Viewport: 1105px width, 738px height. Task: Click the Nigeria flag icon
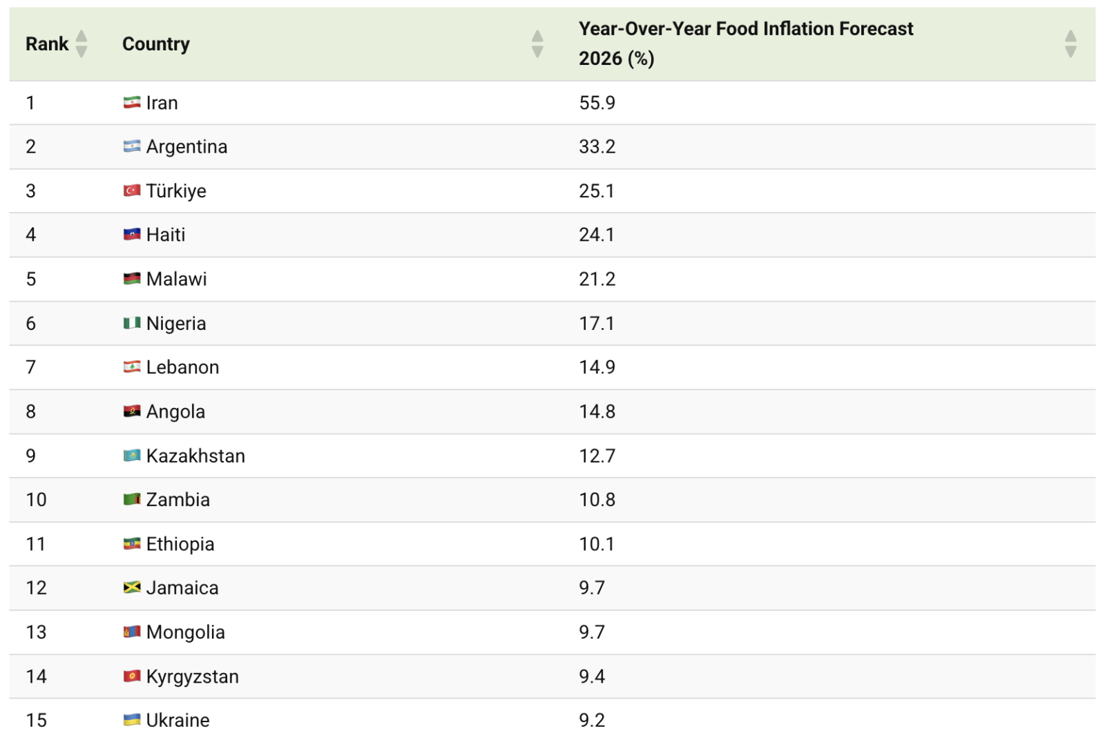(132, 323)
